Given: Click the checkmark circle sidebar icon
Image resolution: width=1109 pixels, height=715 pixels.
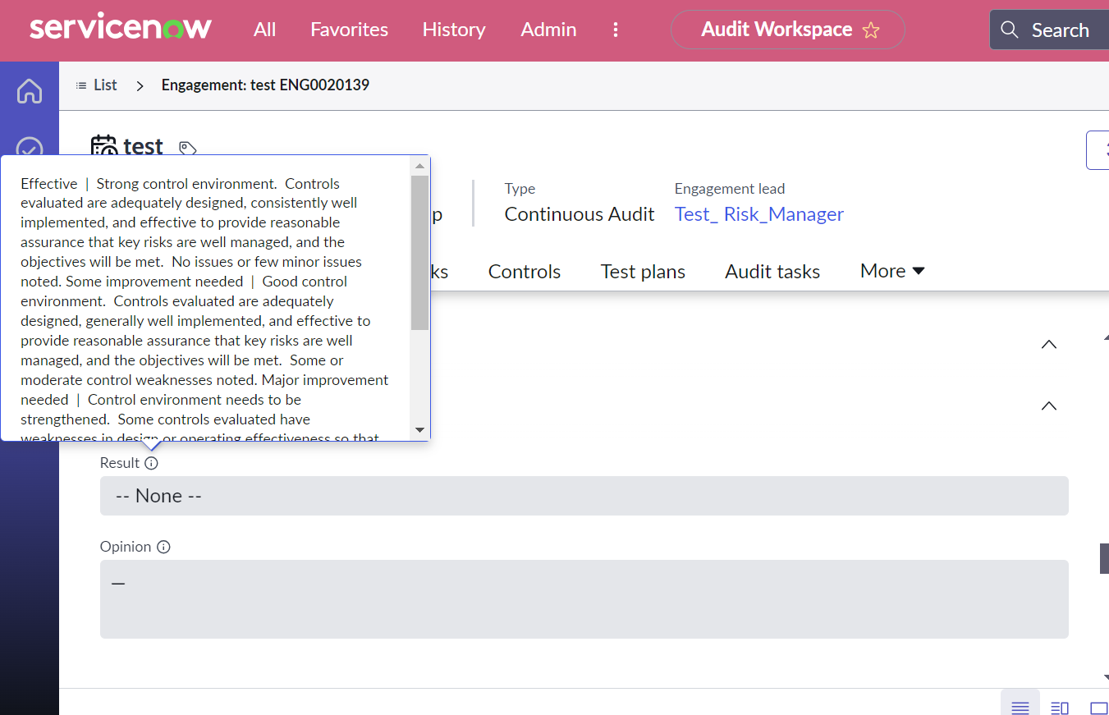Looking at the screenshot, I should [30, 149].
